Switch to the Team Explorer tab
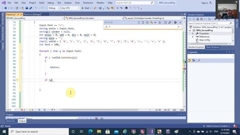Viewport: 240px width, 135px height. pos(213,47)
